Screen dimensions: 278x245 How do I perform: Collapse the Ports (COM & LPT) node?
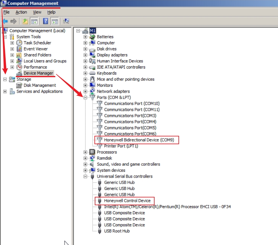(85, 98)
